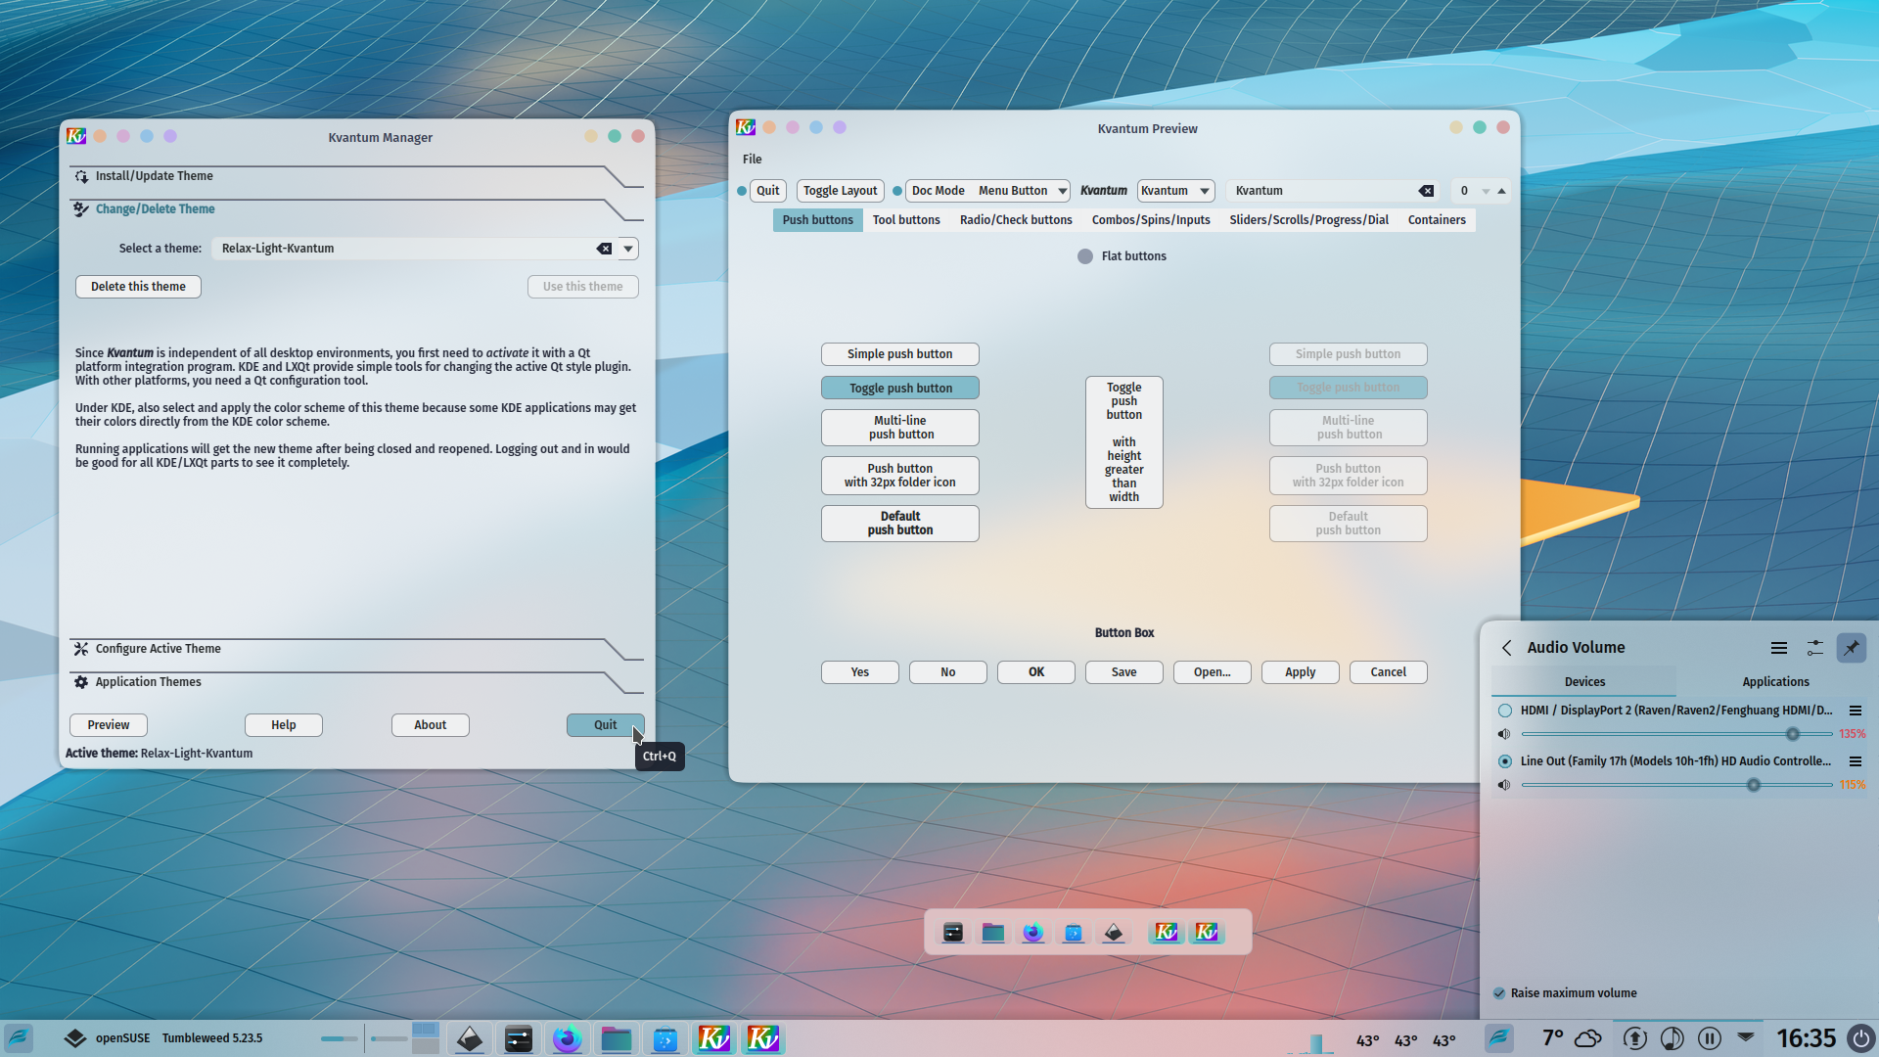Open the File menu in Kvantum Preview

[752, 160]
